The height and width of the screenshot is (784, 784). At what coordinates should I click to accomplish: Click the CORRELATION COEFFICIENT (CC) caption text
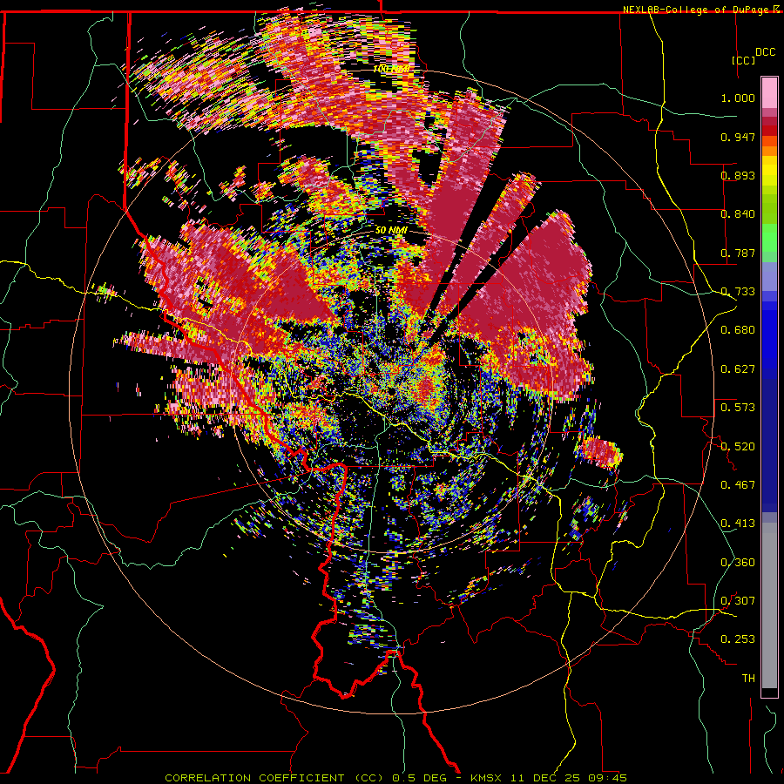[274, 778]
